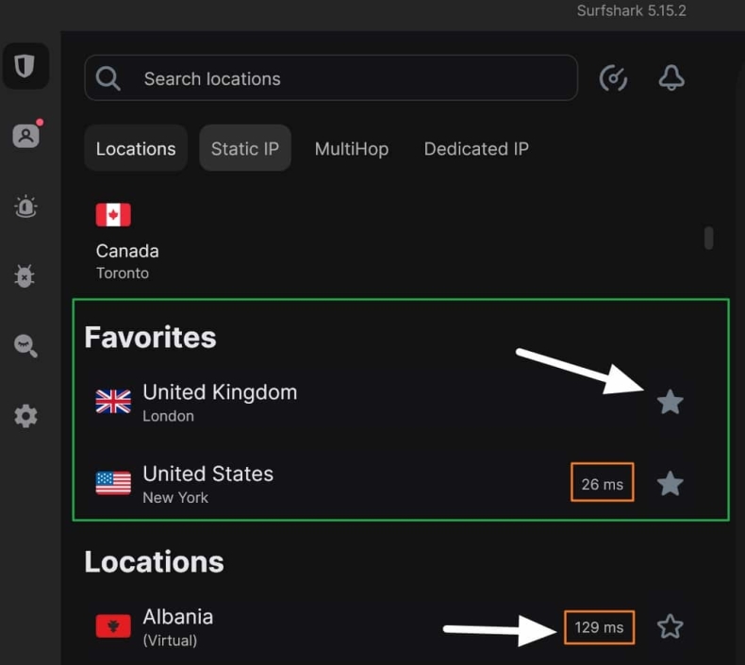Unfavorite United States New York star

coord(670,484)
